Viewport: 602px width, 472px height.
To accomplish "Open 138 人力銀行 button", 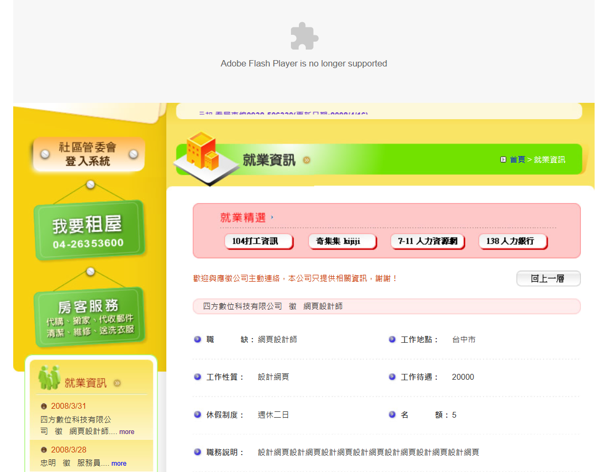I will click(x=513, y=242).
